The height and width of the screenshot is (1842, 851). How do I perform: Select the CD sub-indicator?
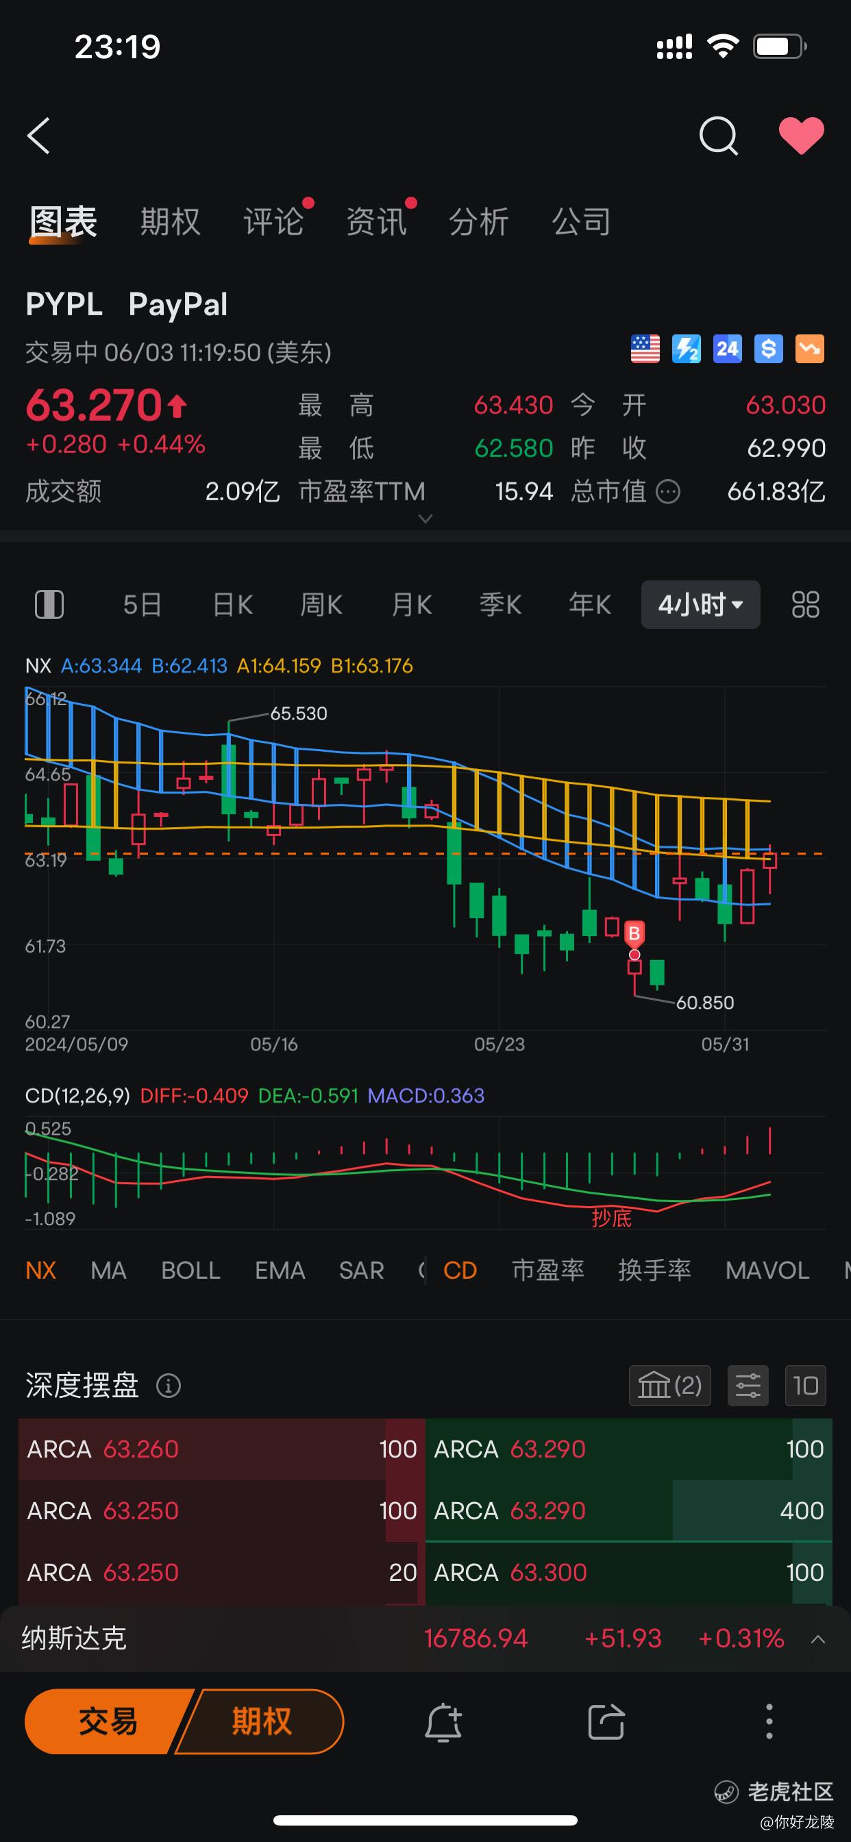click(x=460, y=1270)
